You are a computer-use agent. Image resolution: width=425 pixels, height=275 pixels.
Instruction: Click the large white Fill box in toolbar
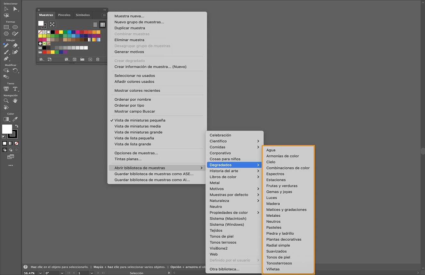7,129
